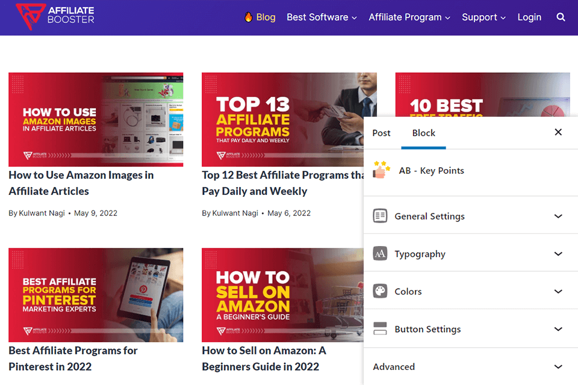Open the Login page link
The height and width of the screenshot is (385, 578).
coord(529,17)
